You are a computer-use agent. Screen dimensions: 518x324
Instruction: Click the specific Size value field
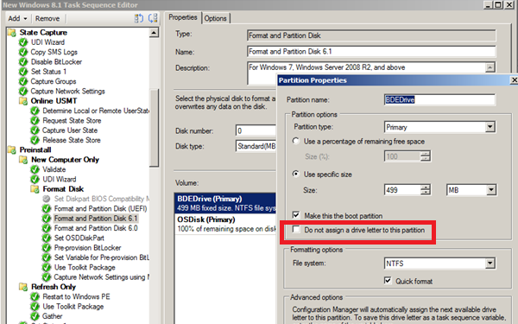402,190
